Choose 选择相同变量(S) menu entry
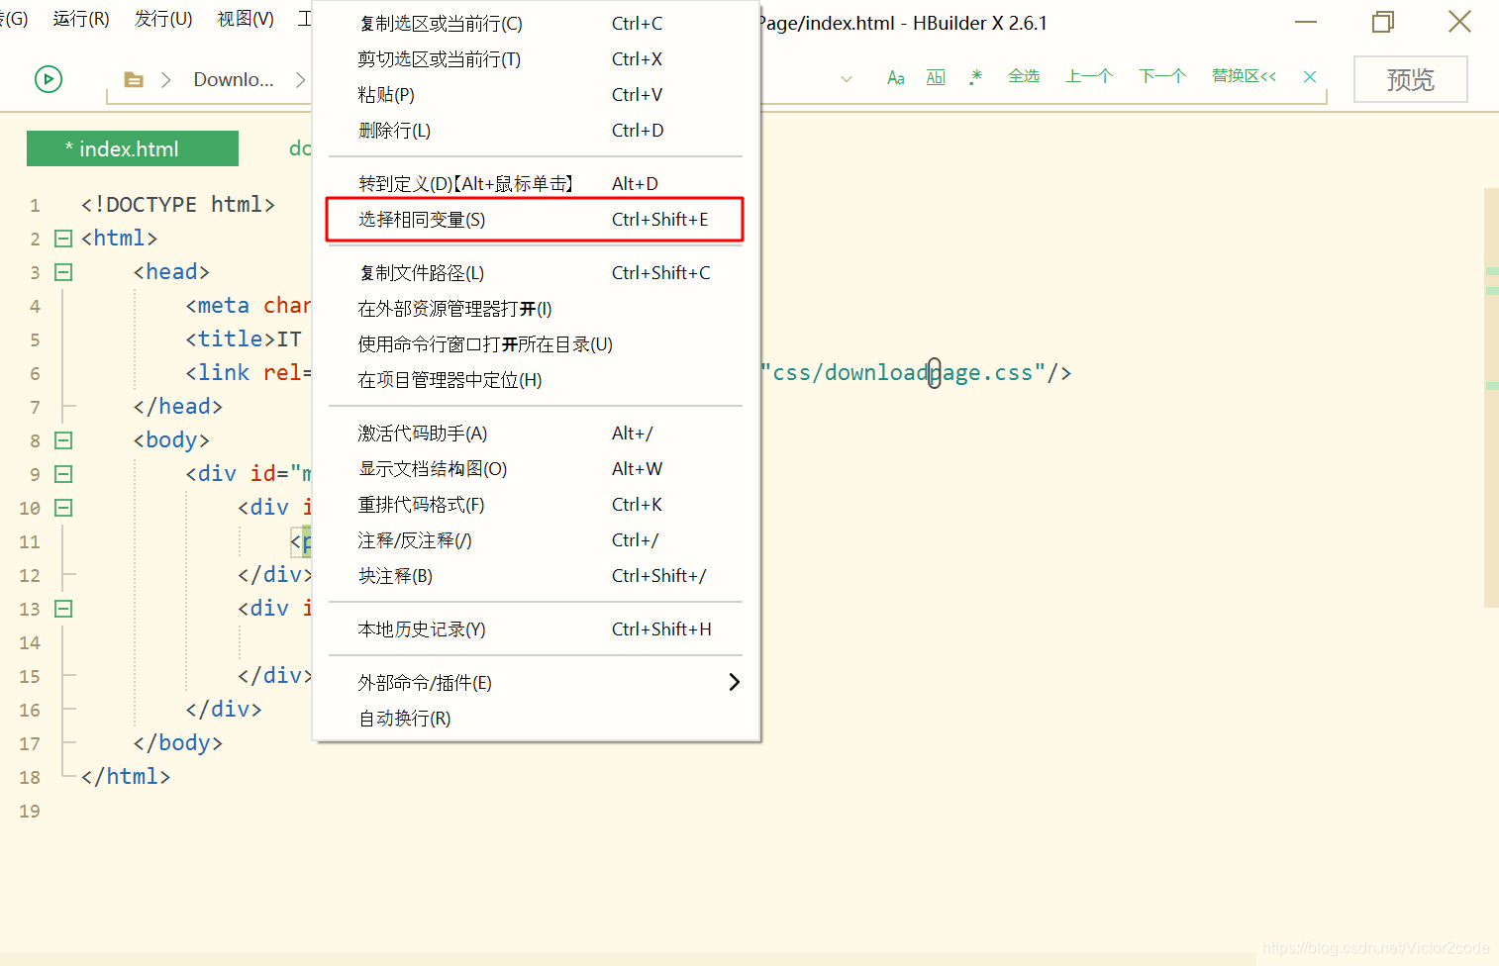Image resolution: width=1499 pixels, height=966 pixels. (536, 220)
